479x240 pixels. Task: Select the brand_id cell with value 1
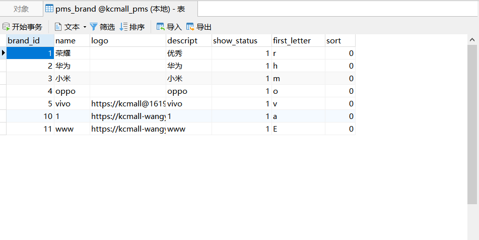30,53
